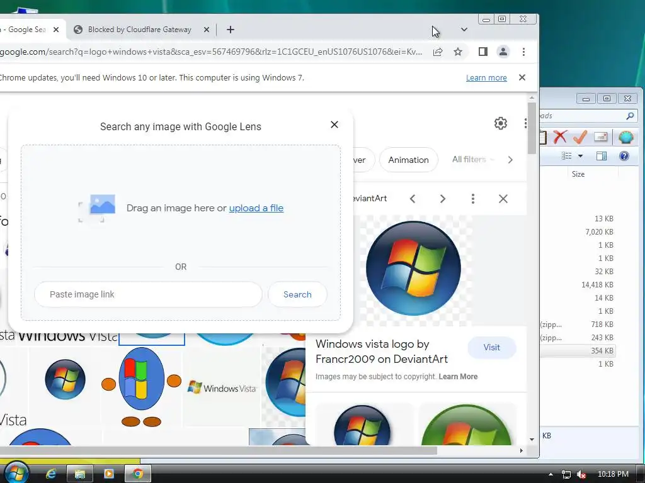Image resolution: width=645 pixels, height=483 pixels.
Task: Click the network tray icon
Action: (566, 474)
